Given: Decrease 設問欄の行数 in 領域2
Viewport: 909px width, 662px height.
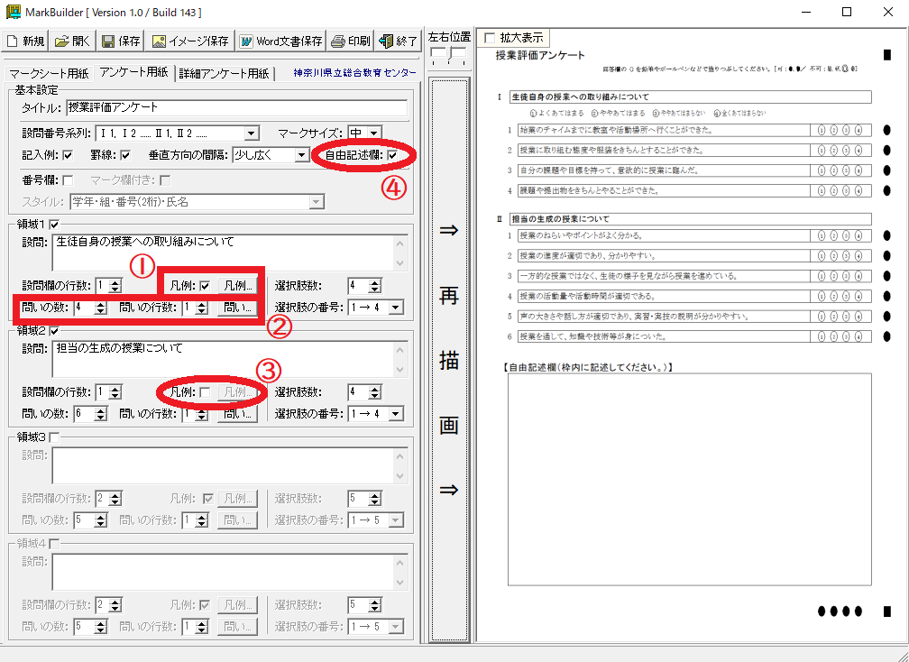Looking at the screenshot, I should [115, 396].
